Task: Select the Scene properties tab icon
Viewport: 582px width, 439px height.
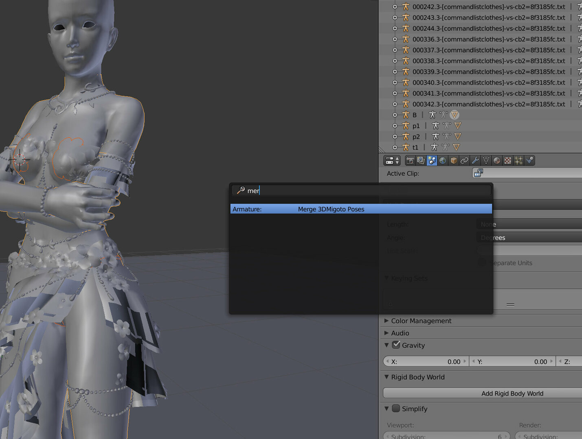Action: coord(432,161)
